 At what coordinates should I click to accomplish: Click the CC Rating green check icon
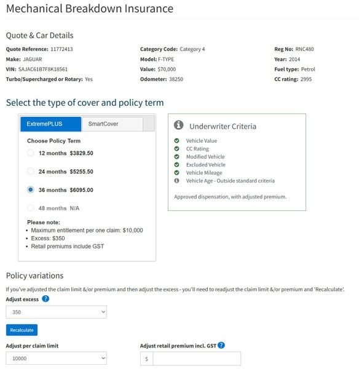[x=176, y=148]
